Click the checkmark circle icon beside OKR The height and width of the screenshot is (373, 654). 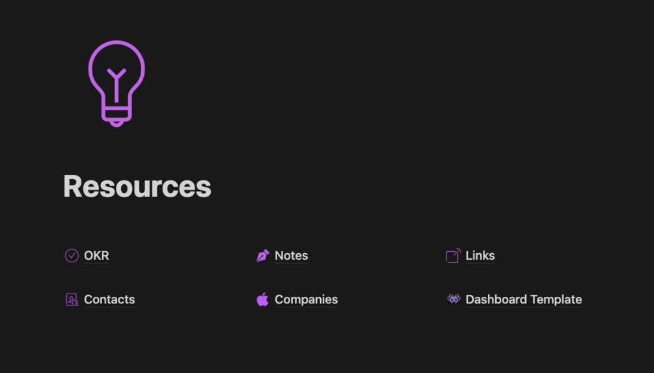pyautogui.click(x=72, y=256)
